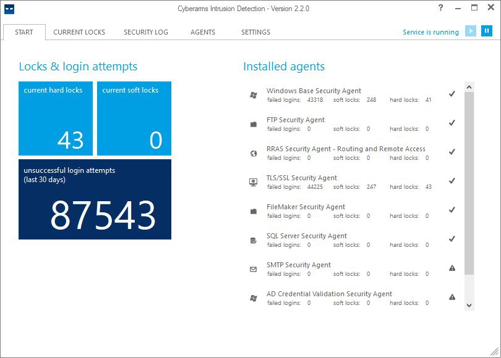Click failed logins value 43318
This screenshot has height=358, width=501.
coord(315,100)
